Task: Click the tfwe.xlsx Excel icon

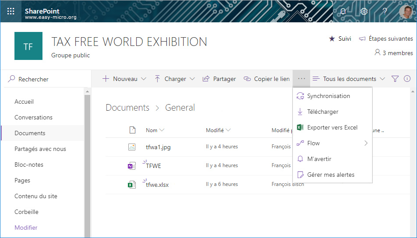Action: (x=132, y=185)
